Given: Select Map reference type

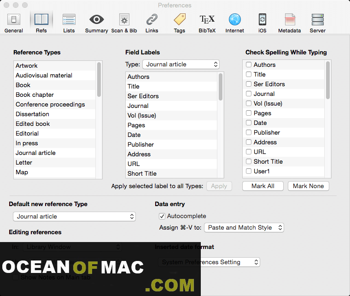Looking at the screenshot, I should coord(55,172).
